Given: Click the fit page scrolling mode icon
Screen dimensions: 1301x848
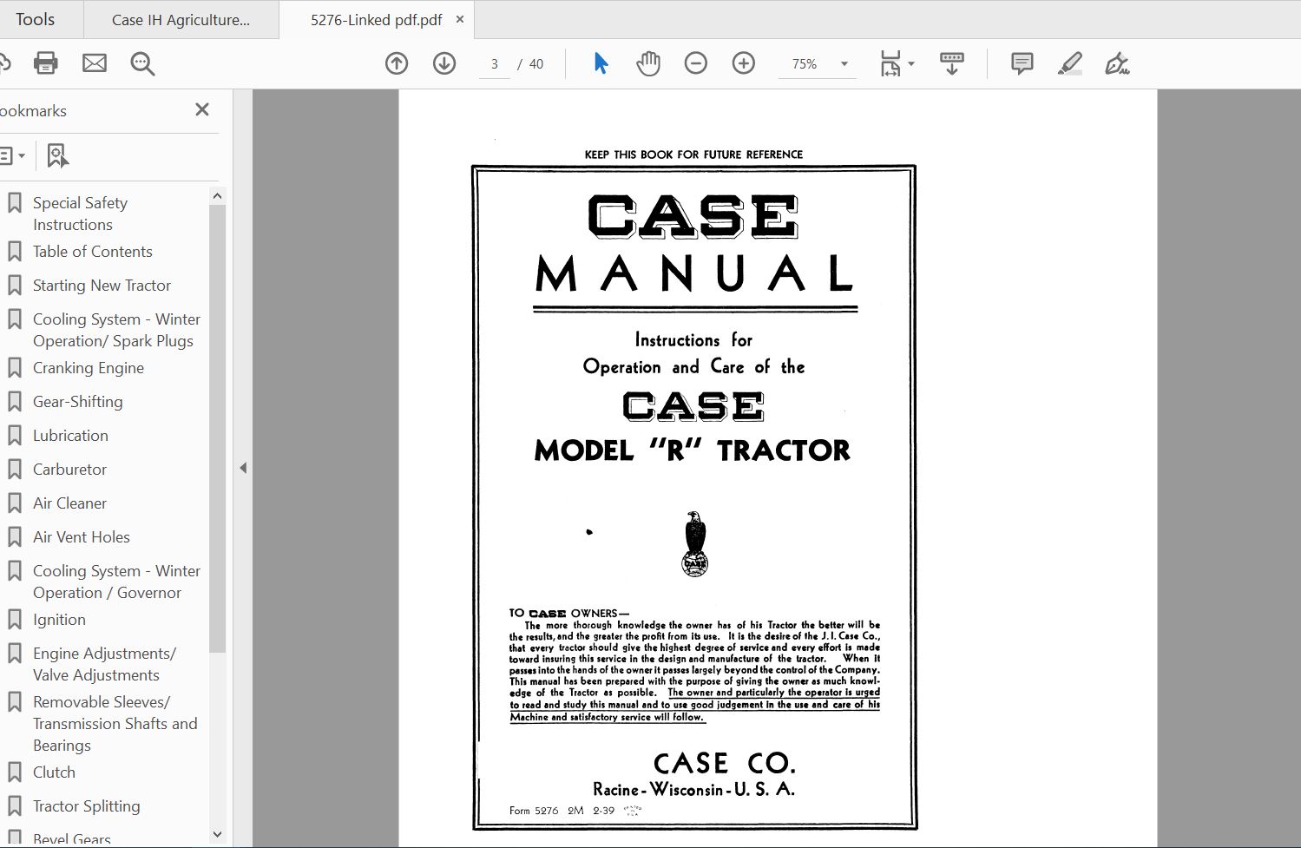Looking at the screenshot, I should point(890,63).
